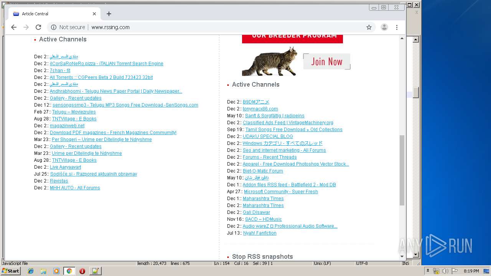
Task: Open the B9DM anime link
Action: tap(256, 102)
